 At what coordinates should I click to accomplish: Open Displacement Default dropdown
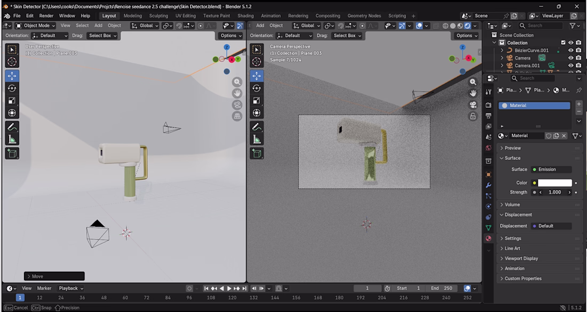point(551,226)
